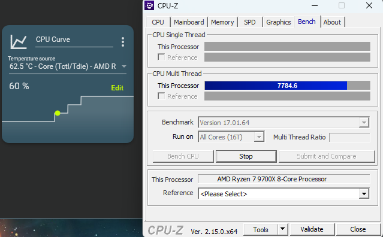Open the SPD tab
This screenshot has height=237, width=383.
pyautogui.click(x=249, y=22)
